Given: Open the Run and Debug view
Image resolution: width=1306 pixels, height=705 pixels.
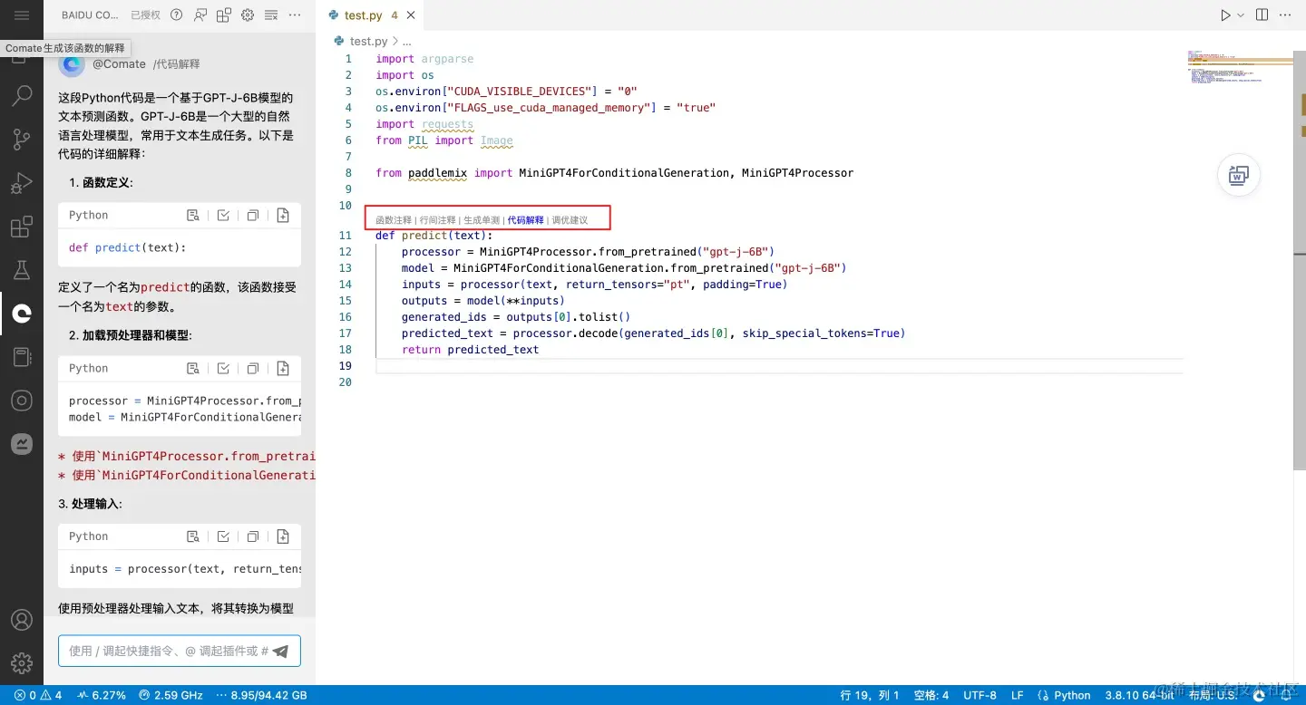Looking at the screenshot, I should (x=22, y=182).
